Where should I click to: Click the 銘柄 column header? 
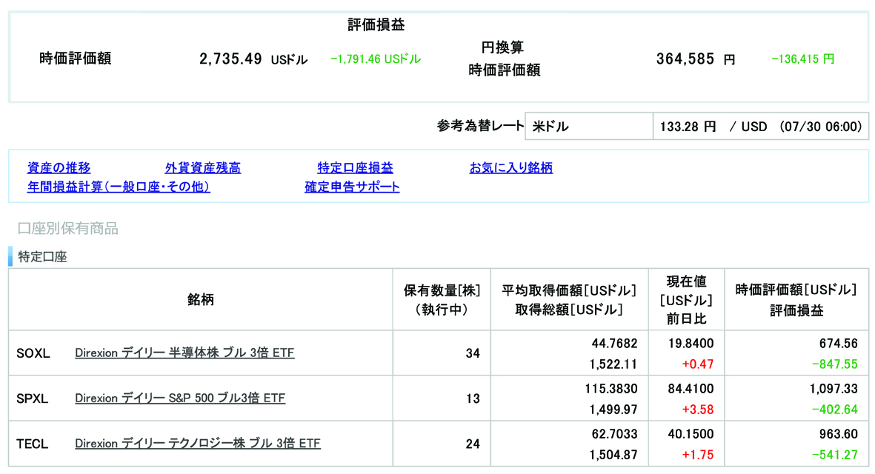(x=200, y=299)
